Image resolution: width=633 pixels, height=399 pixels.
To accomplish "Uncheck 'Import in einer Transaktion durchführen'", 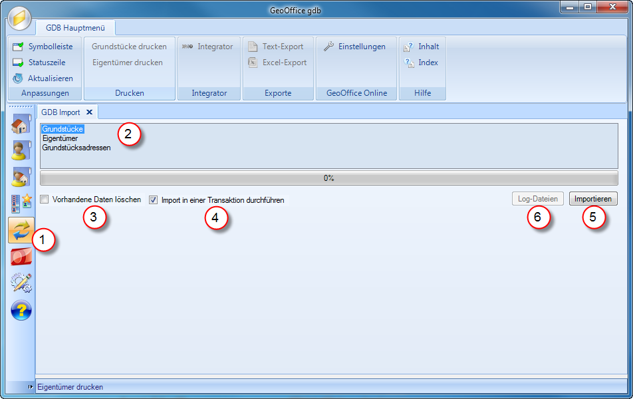I will pyautogui.click(x=154, y=199).
